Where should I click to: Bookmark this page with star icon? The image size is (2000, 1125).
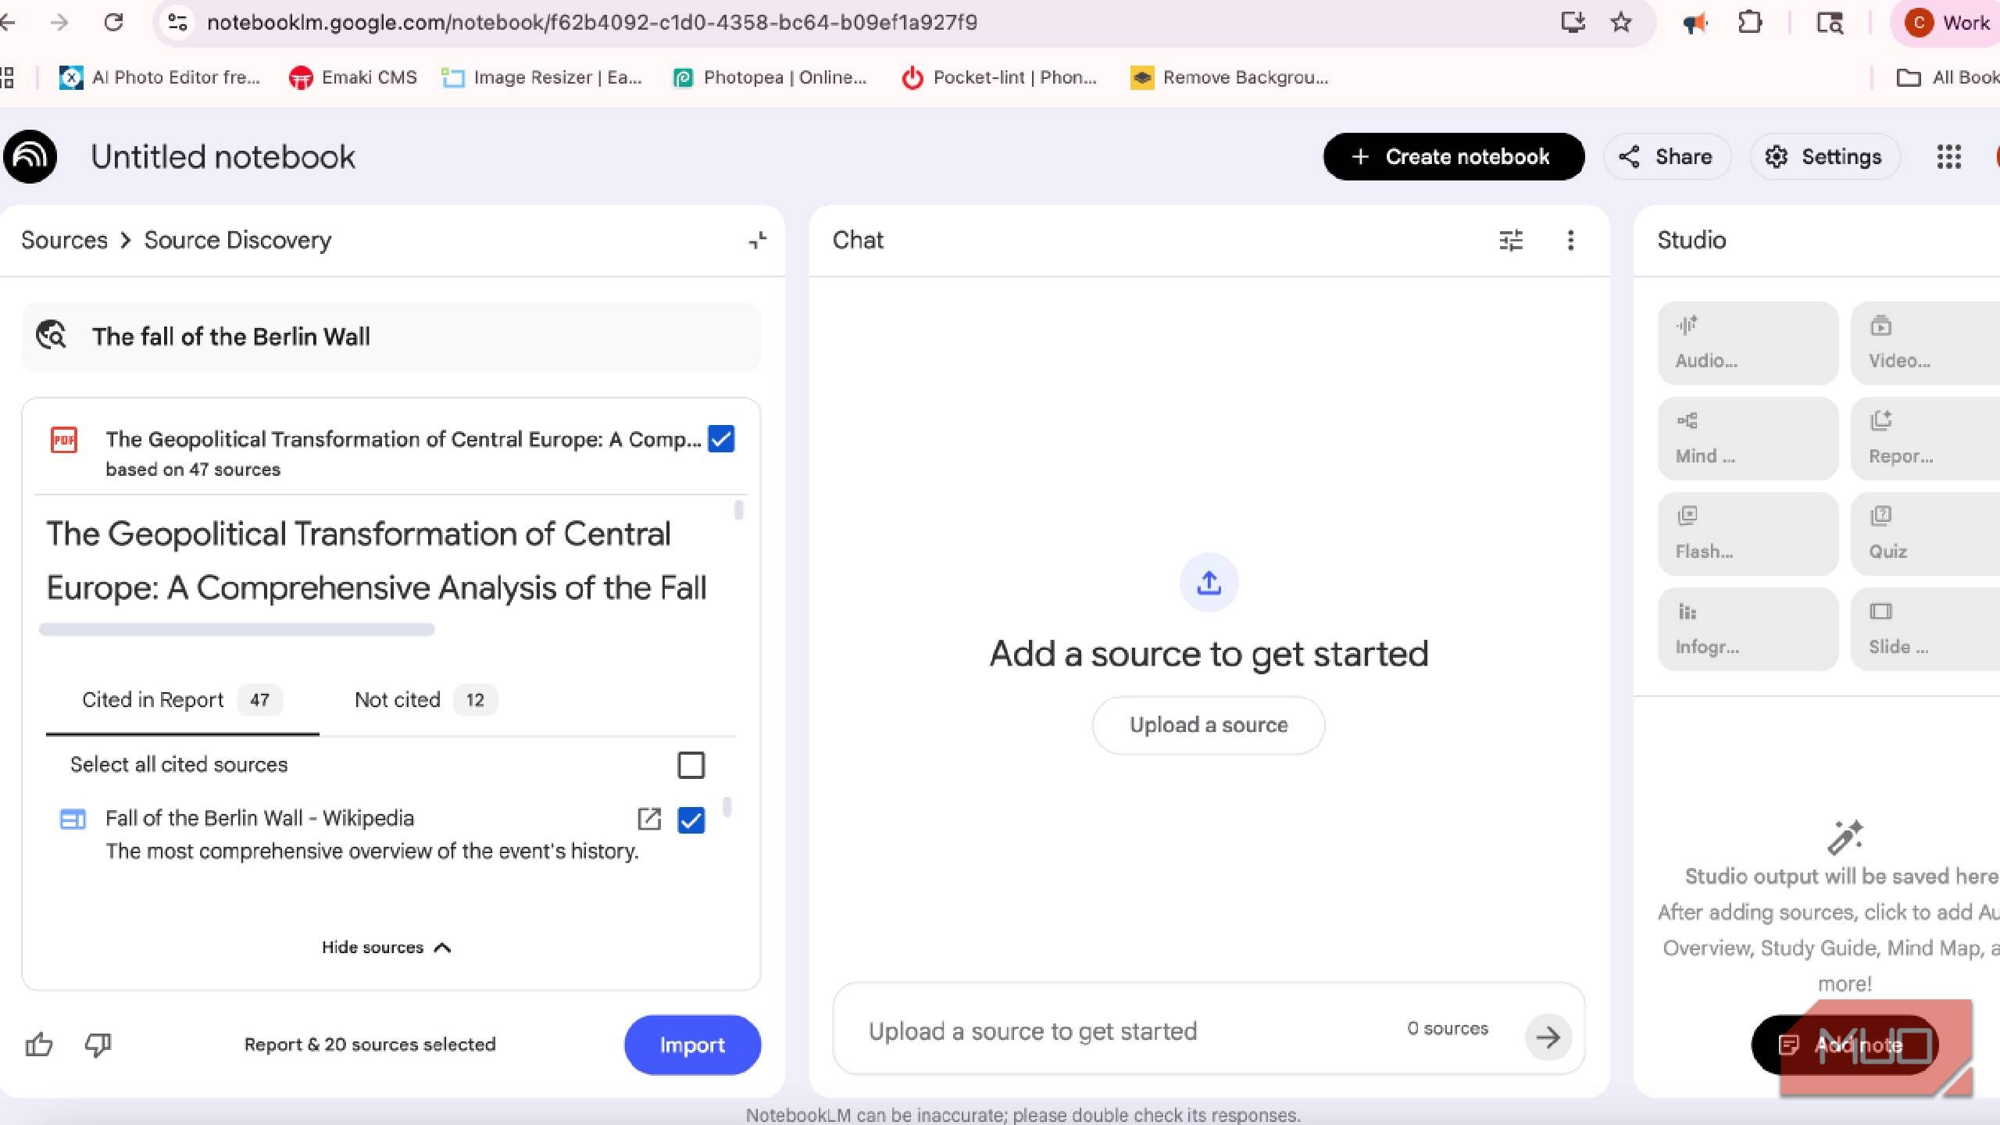coord(1621,22)
